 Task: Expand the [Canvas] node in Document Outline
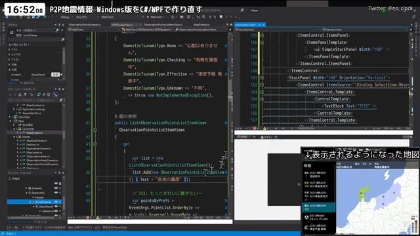click(x=26, y=188)
